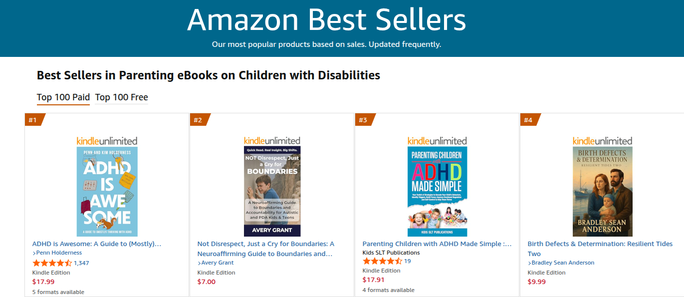This screenshot has height=297, width=684.
Task: Open the ADHD is Awesome book cover
Action: point(107,191)
